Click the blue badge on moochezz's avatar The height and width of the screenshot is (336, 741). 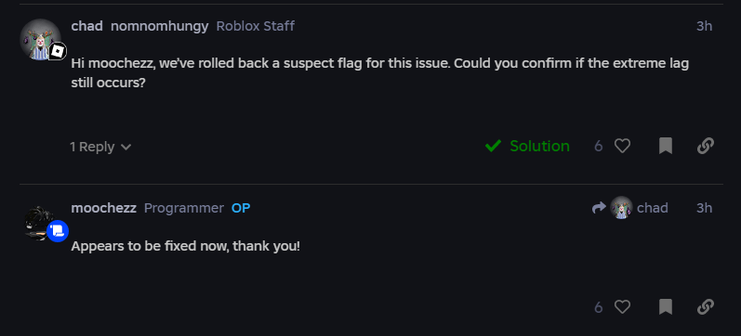[x=58, y=231]
